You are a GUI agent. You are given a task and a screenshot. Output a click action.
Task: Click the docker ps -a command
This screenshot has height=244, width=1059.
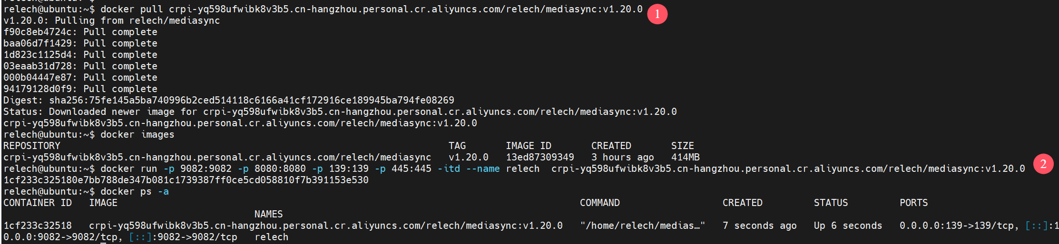[135, 191]
